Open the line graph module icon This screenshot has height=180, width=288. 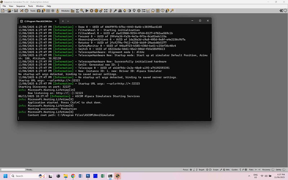pyautogui.click(x=148, y=11)
